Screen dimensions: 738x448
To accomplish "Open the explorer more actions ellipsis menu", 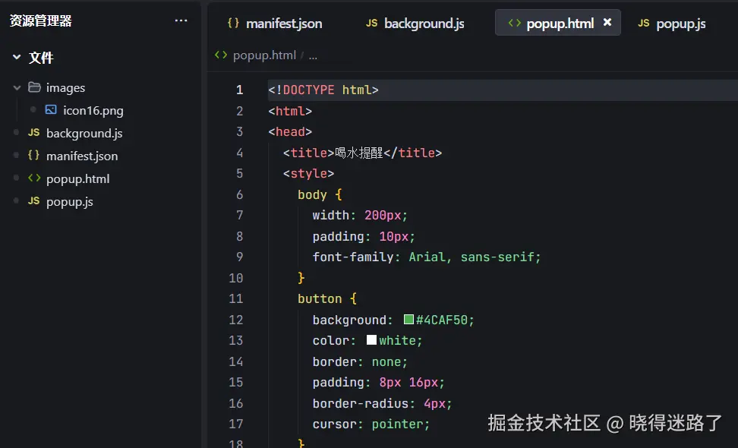I will [x=181, y=21].
